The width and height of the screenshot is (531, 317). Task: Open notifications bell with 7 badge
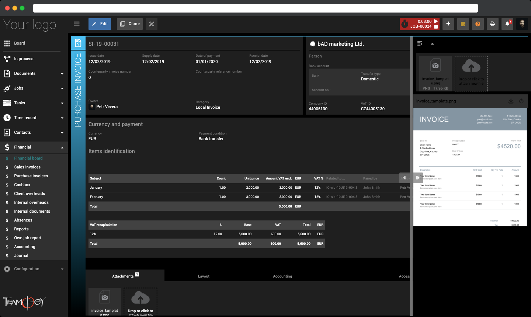pyautogui.click(x=507, y=24)
